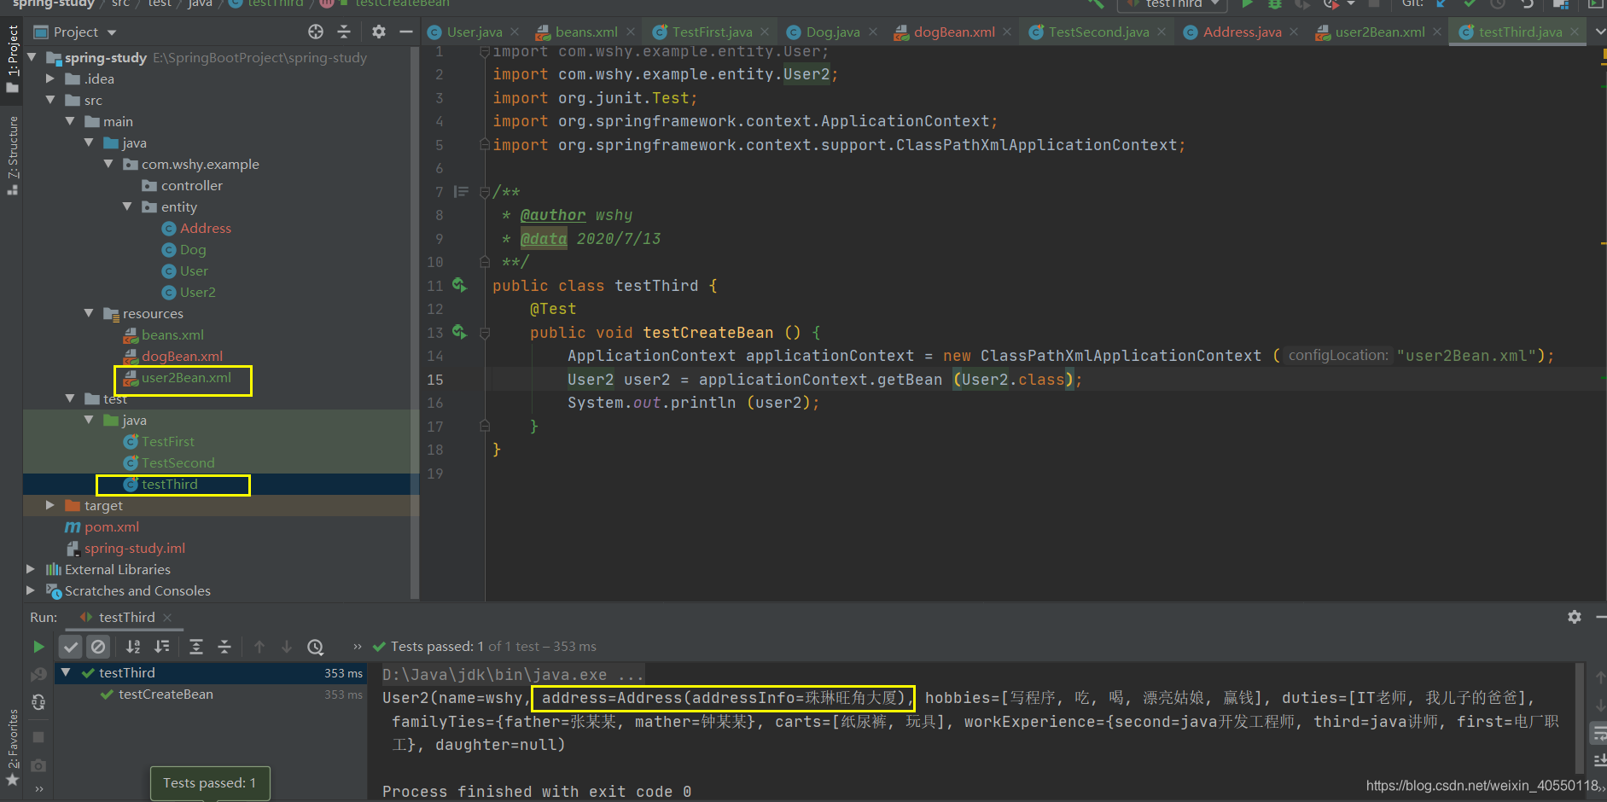Open Project panel gear settings
1607x802 pixels.
pyautogui.click(x=379, y=32)
